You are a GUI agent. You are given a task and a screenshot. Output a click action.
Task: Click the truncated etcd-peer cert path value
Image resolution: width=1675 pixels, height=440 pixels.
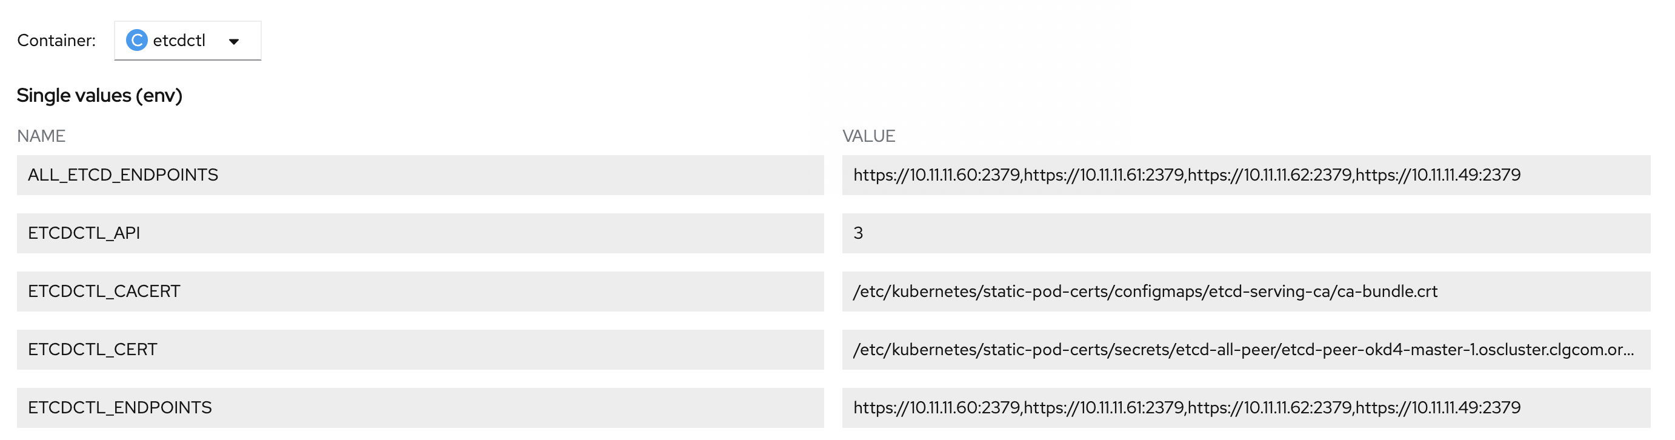[x=1246, y=350]
